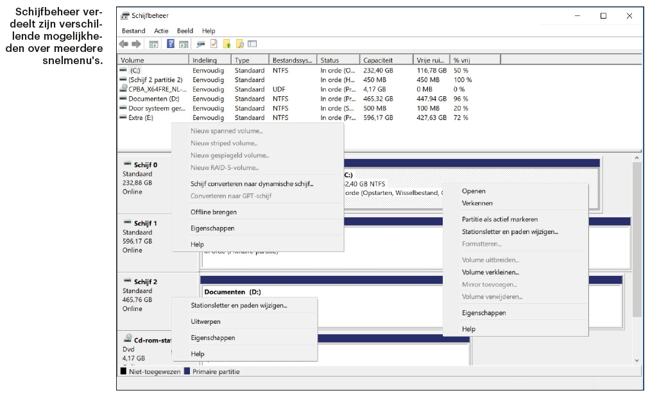Image resolution: width=650 pixels, height=395 pixels.
Task: Click the Forward navigation arrow in the toolbar
Action: [x=135, y=44]
